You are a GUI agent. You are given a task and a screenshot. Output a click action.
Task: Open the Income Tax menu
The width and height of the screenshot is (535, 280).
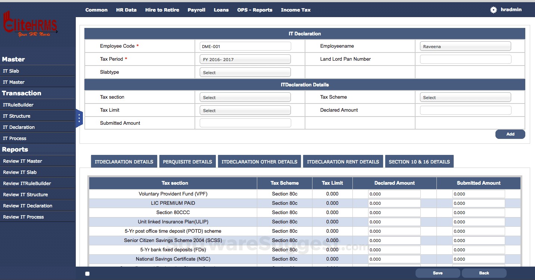295,10
